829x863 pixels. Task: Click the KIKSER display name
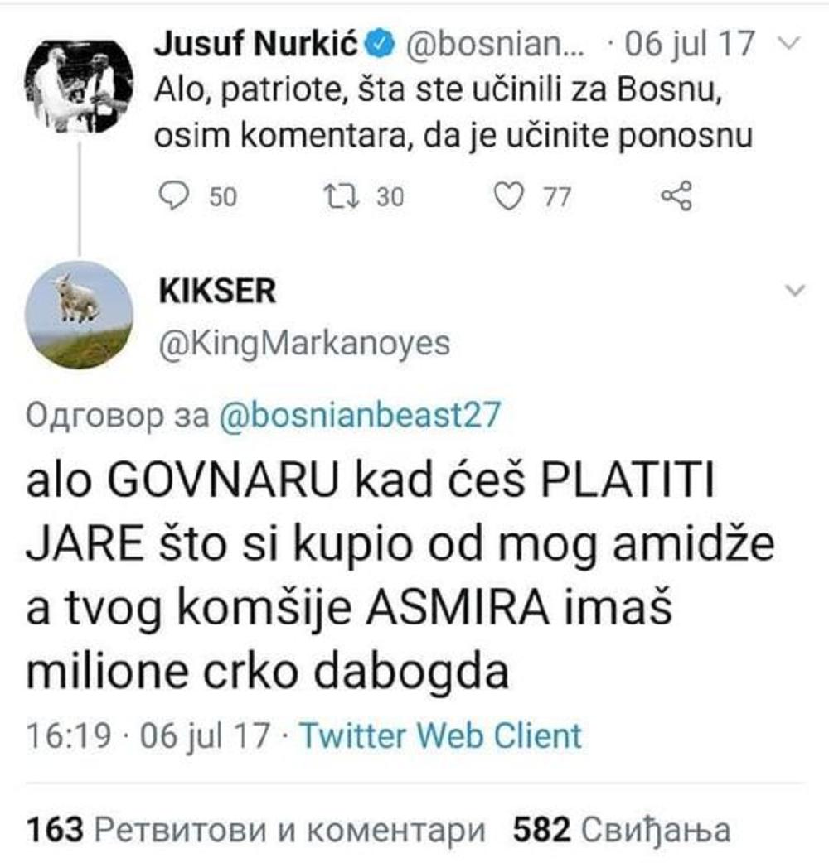click(x=217, y=291)
